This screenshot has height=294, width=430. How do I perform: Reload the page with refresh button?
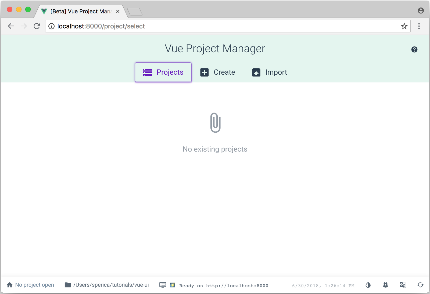pyautogui.click(x=37, y=26)
